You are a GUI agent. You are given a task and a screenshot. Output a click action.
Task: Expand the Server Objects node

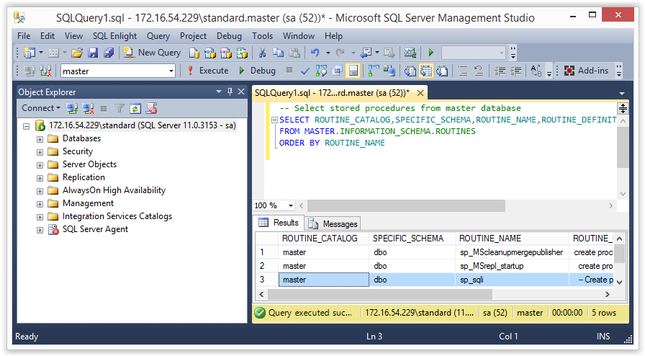coord(40,165)
